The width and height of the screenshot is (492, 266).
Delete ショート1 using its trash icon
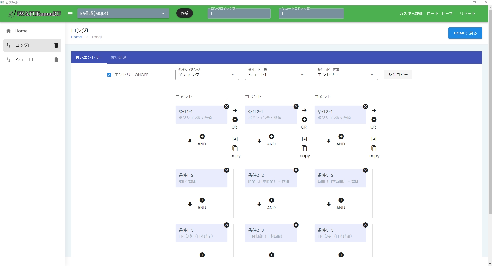point(56,60)
